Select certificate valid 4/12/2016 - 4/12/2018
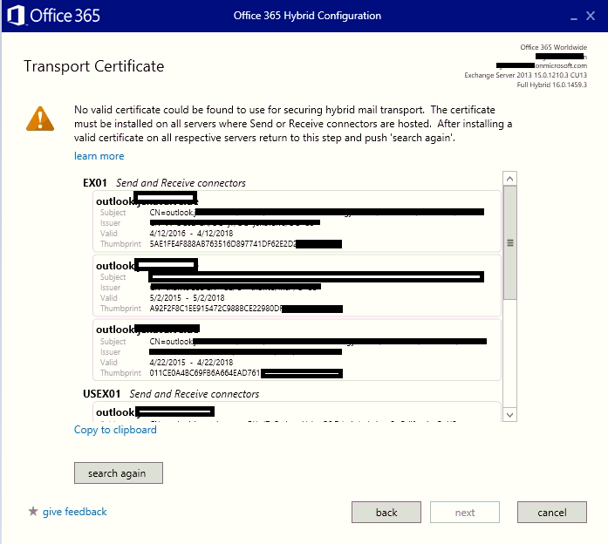This screenshot has width=608, height=544. tap(297, 221)
